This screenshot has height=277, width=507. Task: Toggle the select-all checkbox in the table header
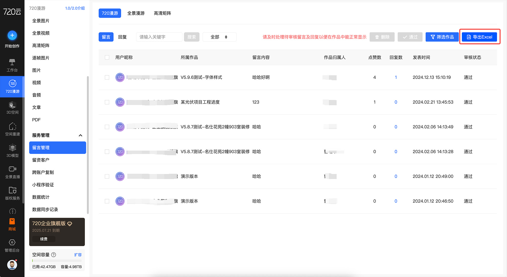tap(107, 57)
